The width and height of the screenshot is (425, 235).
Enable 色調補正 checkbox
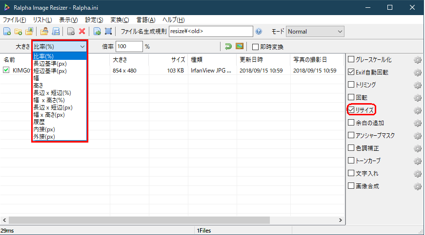pyautogui.click(x=351, y=148)
